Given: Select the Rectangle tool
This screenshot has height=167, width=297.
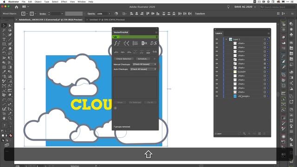Looking at the screenshot, I should coord(4,44).
